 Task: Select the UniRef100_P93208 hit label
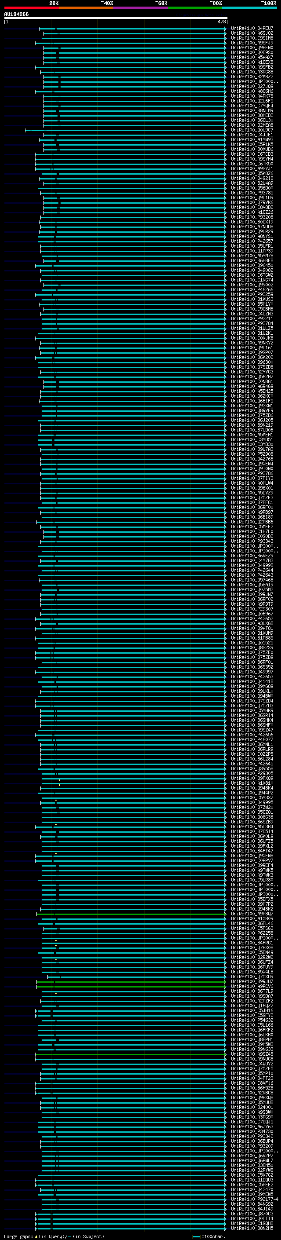[x=252, y=217]
